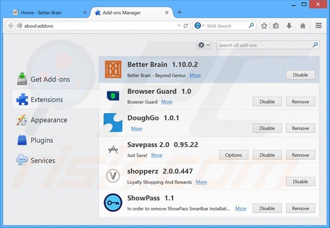Click the search engine key icon
This screenshot has height=228, width=330.
[197, 26]
